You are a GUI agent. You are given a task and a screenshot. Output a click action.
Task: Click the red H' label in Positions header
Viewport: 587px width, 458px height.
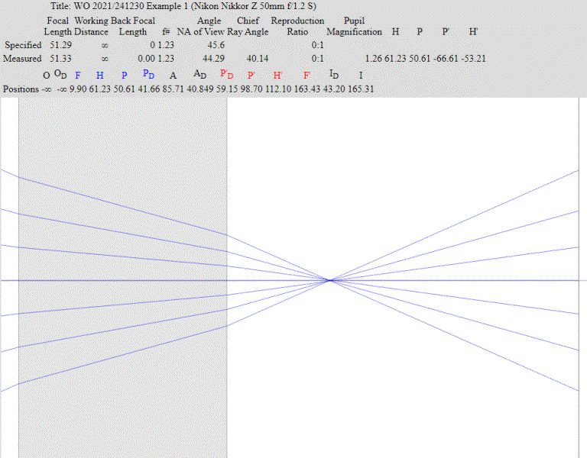tap(277, 76)
